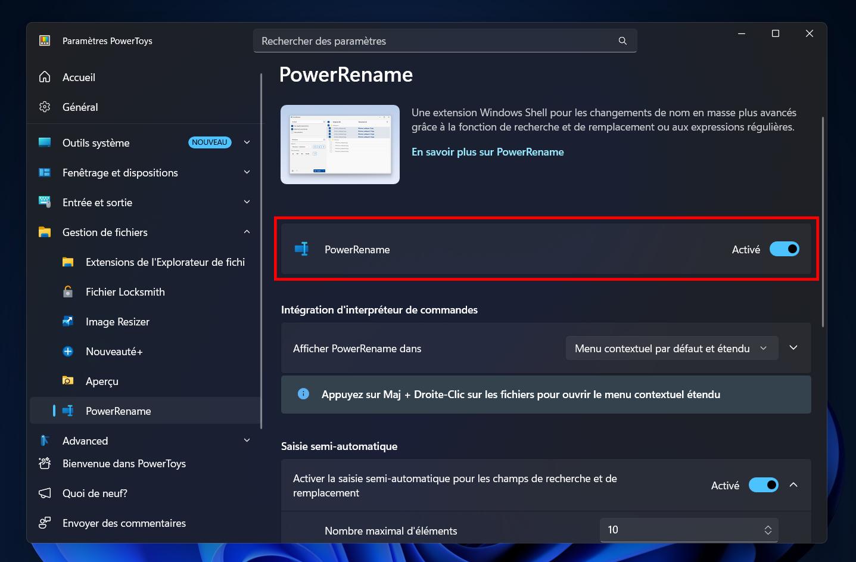Click the PowerRename page title

(x=346, y=74)
